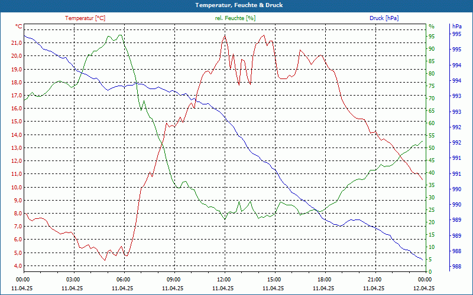
Task: Click the green '40' humidity axis value
Action: point(432,173)
